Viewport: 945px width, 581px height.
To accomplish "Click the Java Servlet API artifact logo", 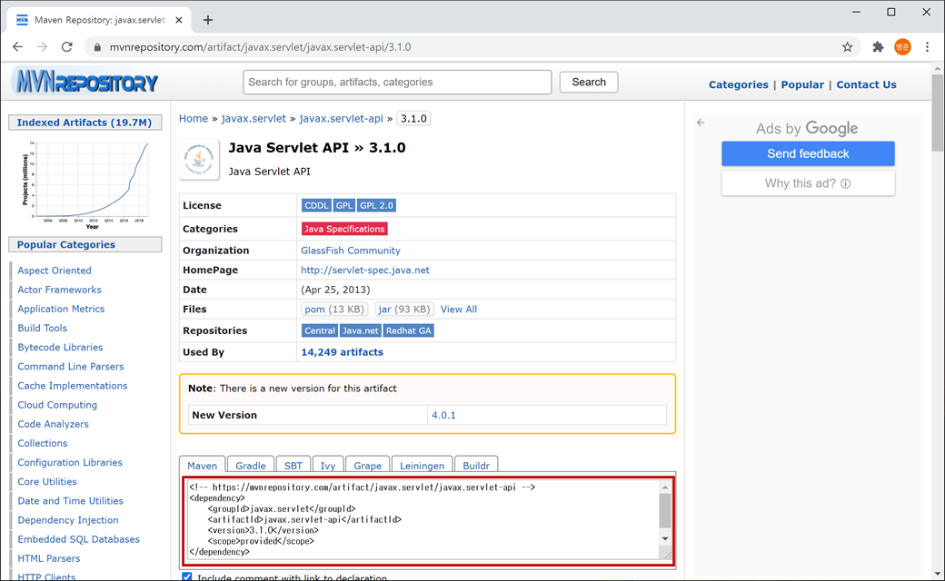I will click(x=200, y=160).
